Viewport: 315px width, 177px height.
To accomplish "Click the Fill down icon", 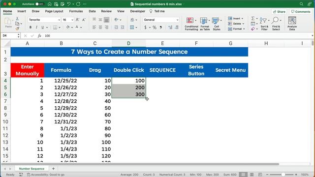I will click(253, 24).
